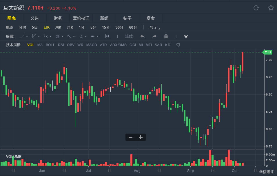Add stock to favorites with star
The image size is (277, 176).
pyautogui.click(x=271, y=8)
